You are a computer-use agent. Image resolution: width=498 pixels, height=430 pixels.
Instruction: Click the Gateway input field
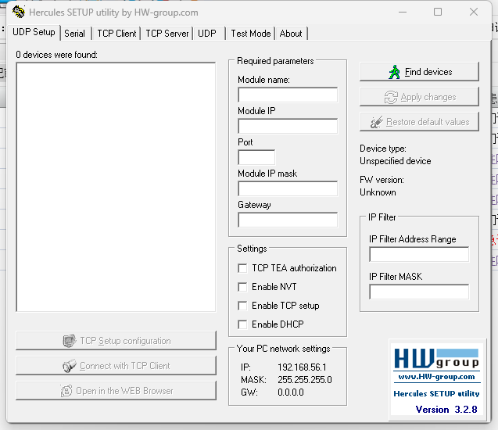tap(288, 220)
